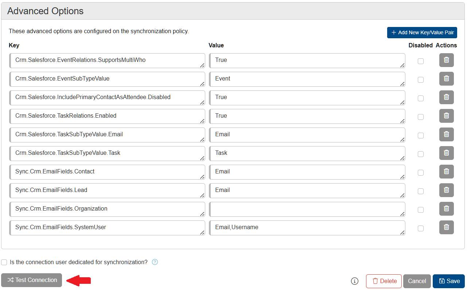Click the Cancel button

pyautogui.click(x=417, y=281)
